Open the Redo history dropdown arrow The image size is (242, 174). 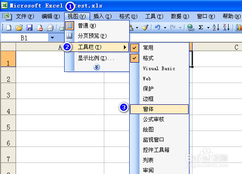pyautogui.click(x=180, y=28)
